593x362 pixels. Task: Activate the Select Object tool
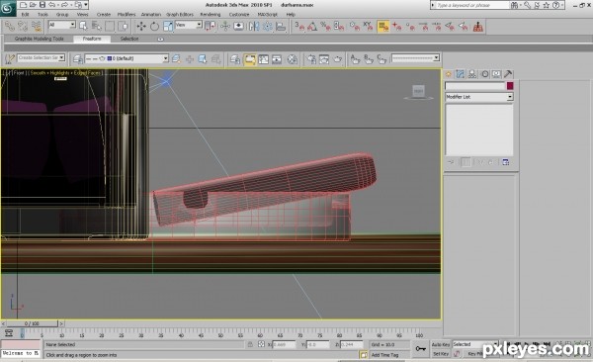[x=83, y=26]
